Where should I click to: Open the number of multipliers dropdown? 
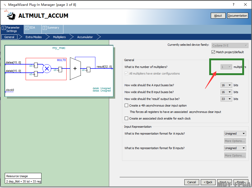point(226,67)
